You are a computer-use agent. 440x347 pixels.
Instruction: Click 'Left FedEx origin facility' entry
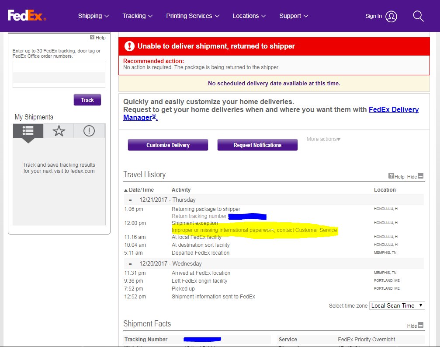(200, 281)
